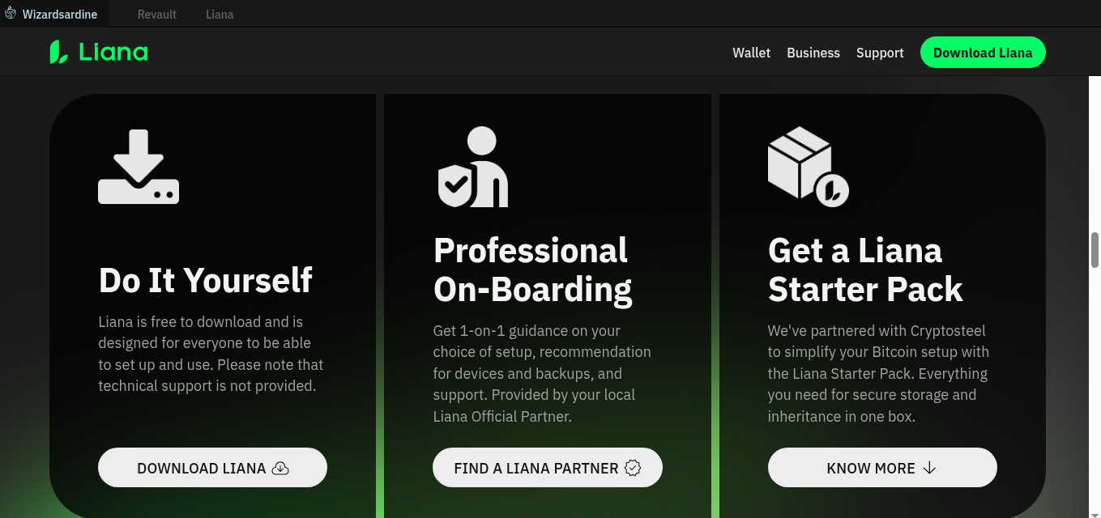Viewport: 1101px width, 518px height.
Task: Click the download-to-drive icon
Action: point(139,167)
